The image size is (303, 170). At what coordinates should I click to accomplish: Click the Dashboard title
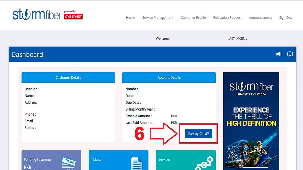(x=27, y=54)
